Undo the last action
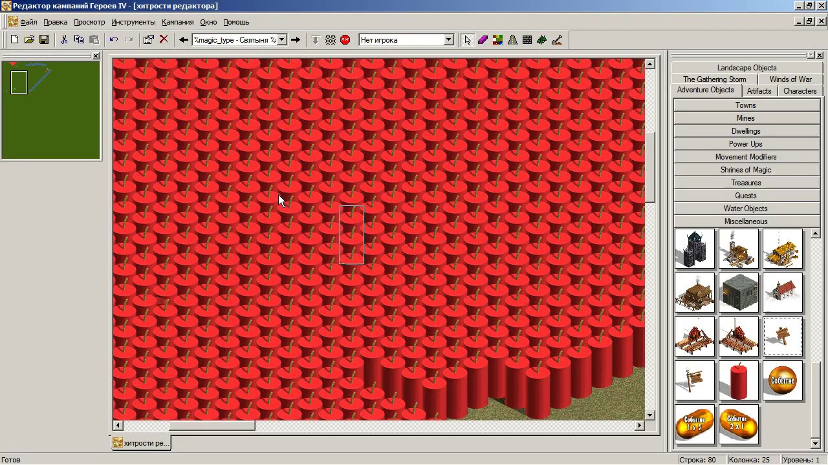This screenshot has height=465, width=828. tap(114, 40)
